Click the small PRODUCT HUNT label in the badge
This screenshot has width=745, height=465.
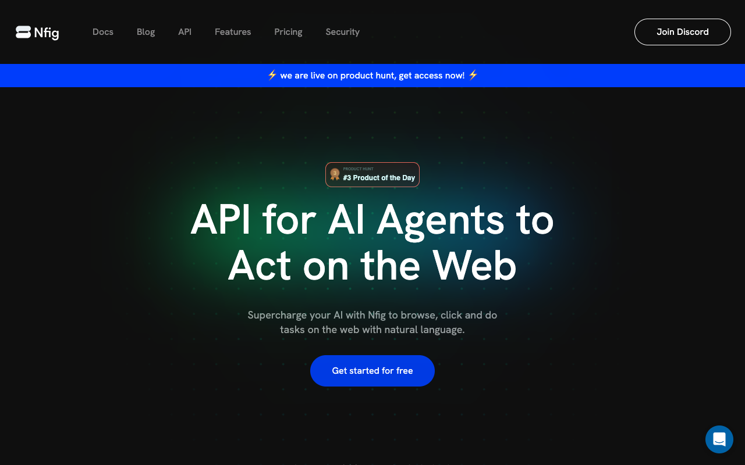(358, 169)
